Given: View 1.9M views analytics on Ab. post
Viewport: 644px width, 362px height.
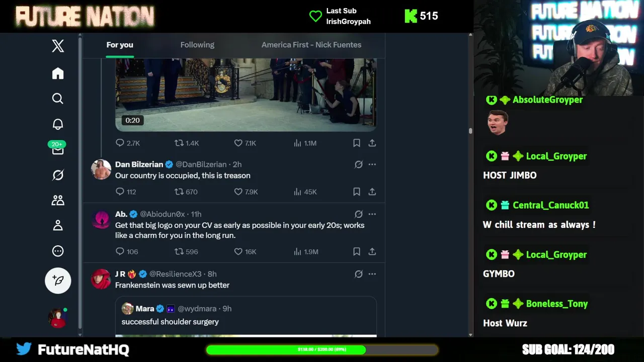Looking at the screenshot, I should coord(306,251).
